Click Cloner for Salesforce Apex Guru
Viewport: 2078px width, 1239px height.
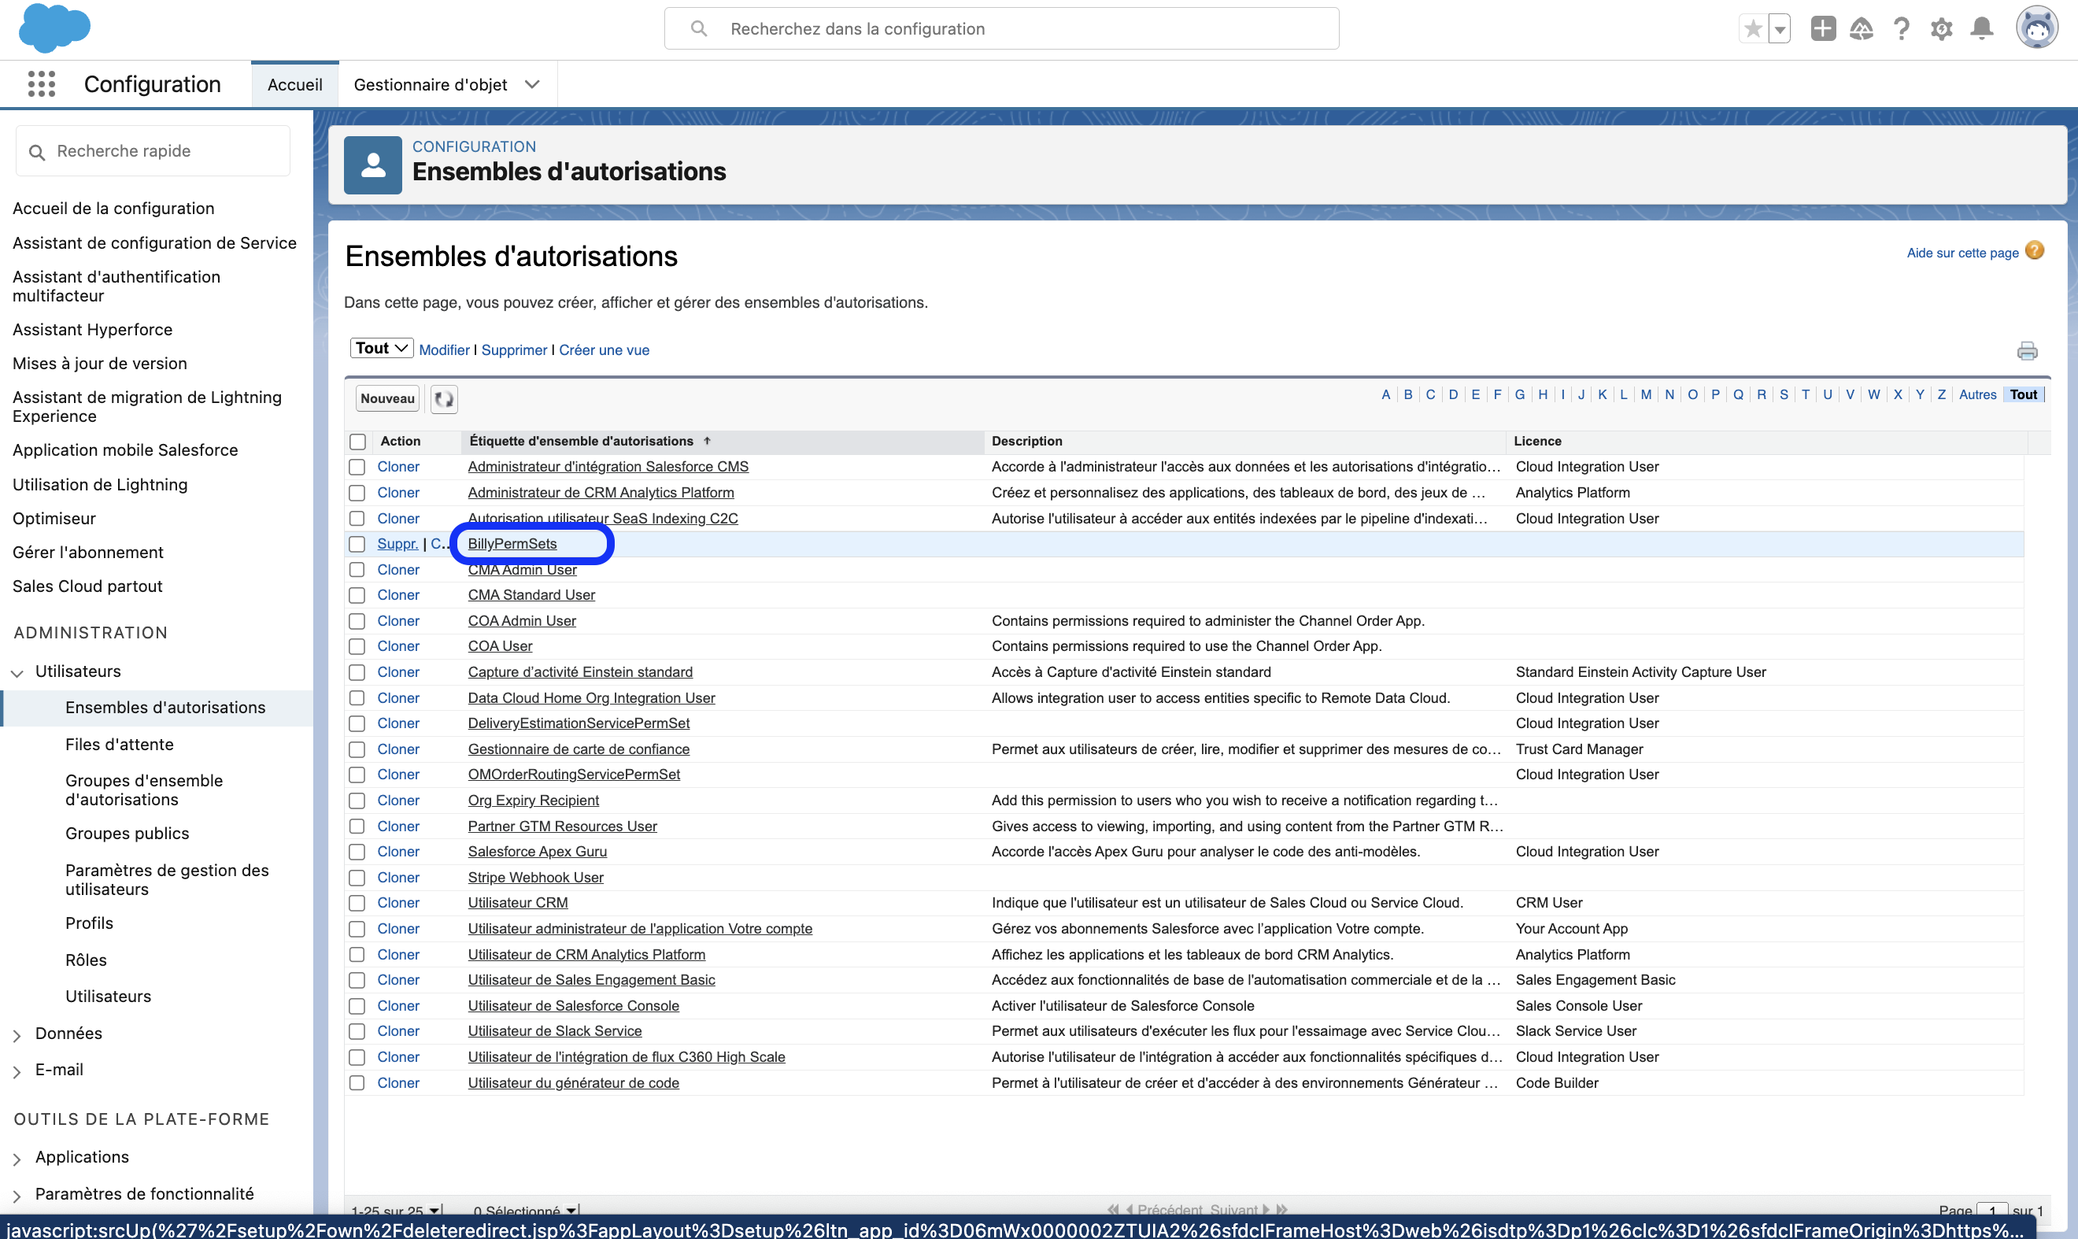pyautogui.click(x=398, y=852)
